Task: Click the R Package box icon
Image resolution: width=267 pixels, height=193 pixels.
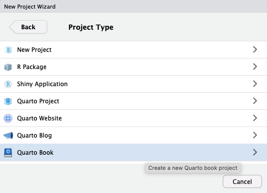Action: [8, 67]
